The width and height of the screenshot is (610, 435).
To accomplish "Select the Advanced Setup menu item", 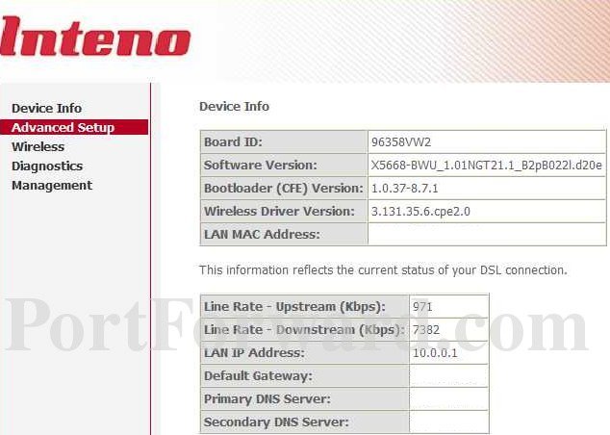I will [x=74, y=127].
